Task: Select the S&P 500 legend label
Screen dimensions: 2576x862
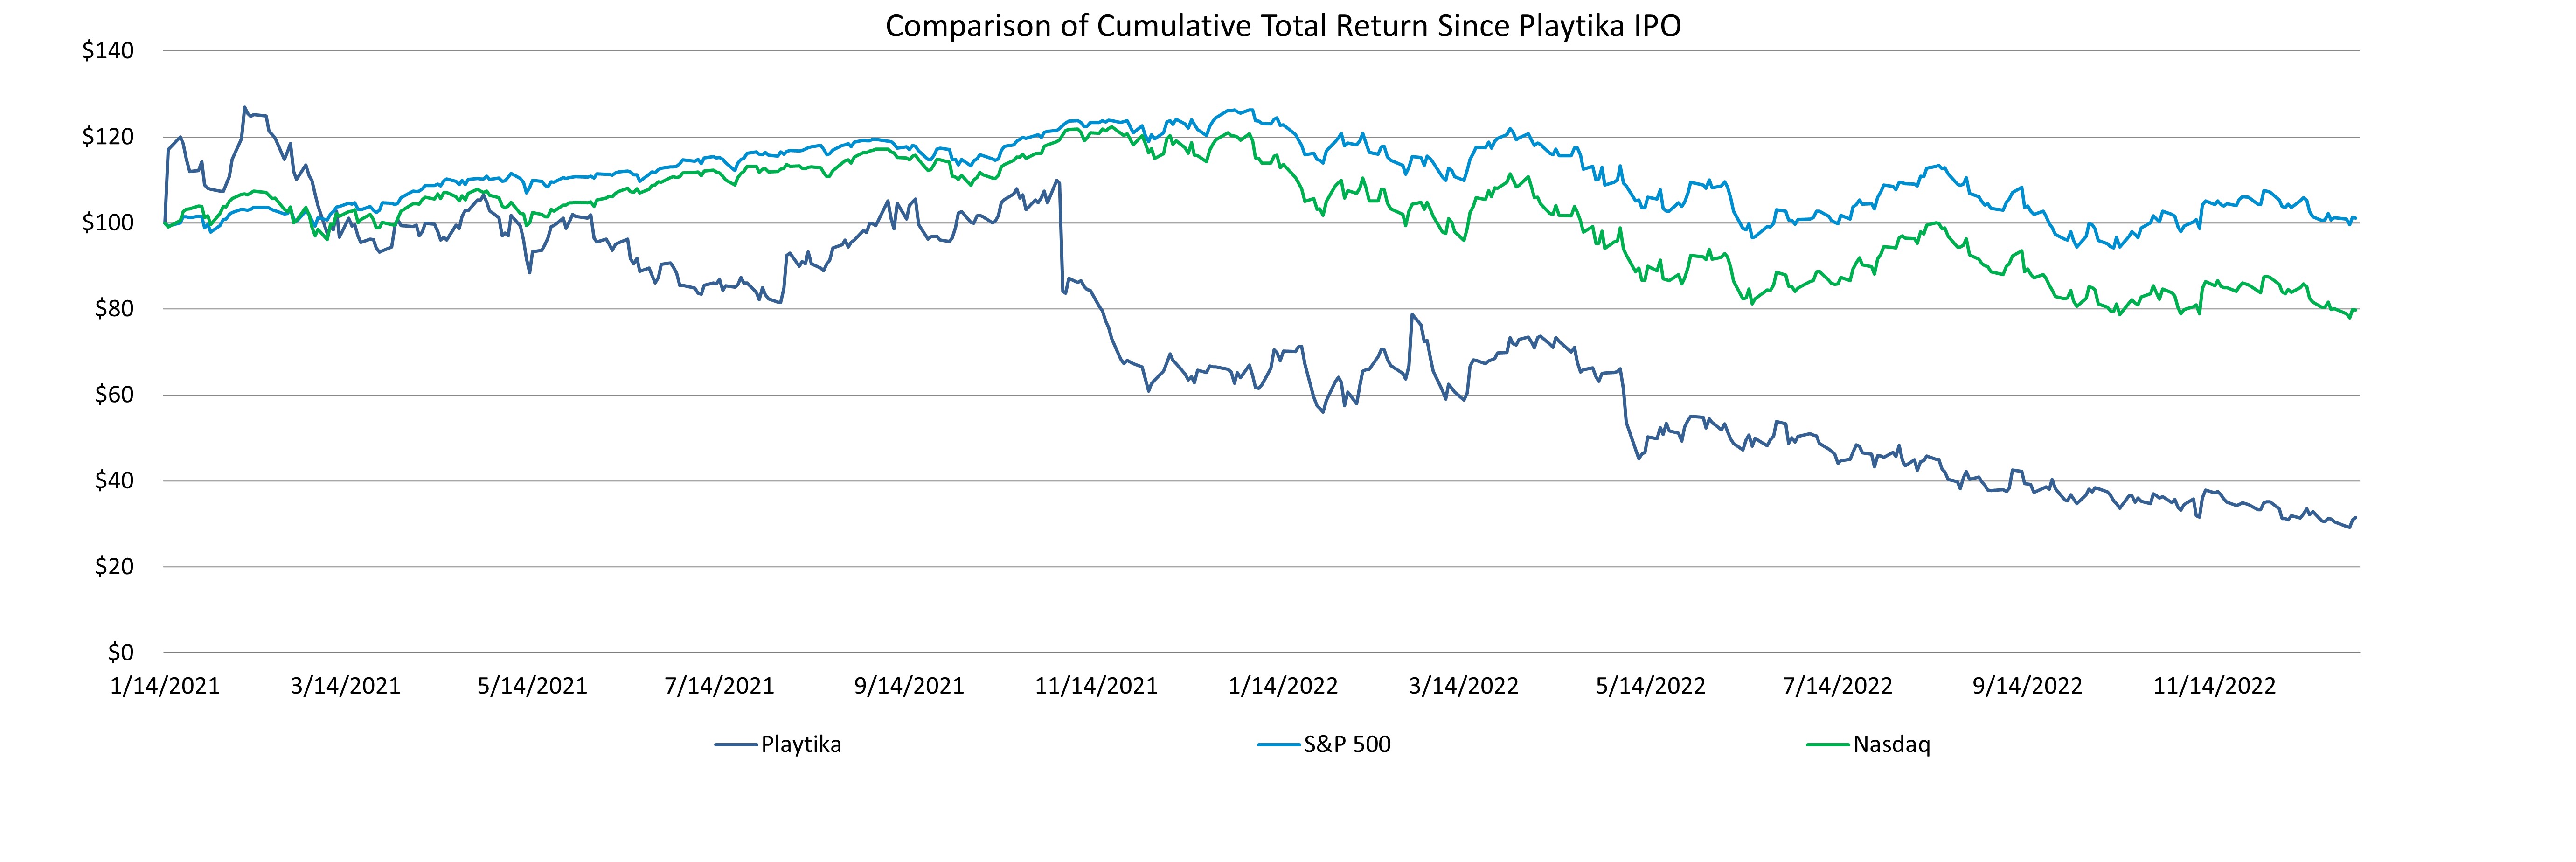Action: [x=1347, y=745]
